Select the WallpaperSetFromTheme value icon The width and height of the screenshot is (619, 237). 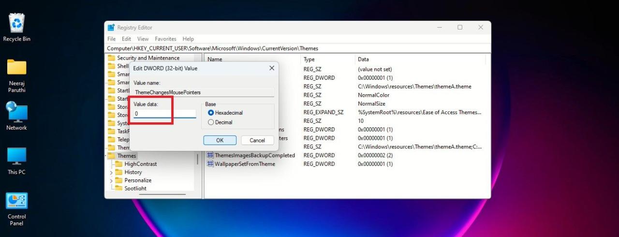(x=210, y=164)
